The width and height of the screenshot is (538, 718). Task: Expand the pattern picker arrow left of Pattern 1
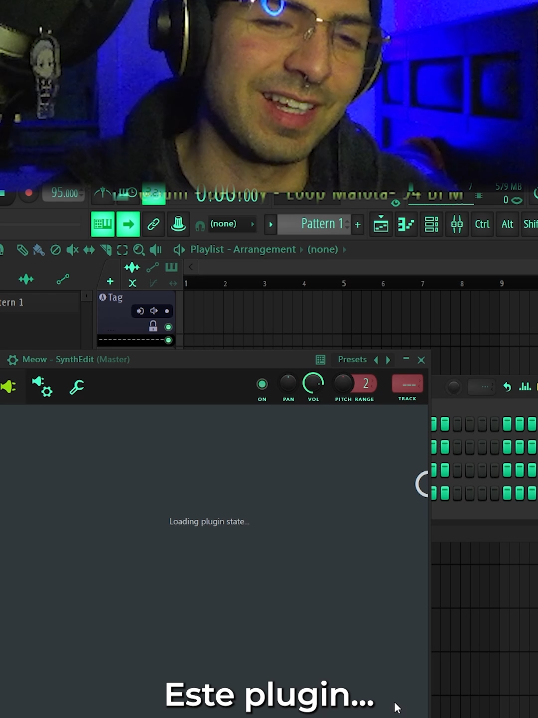coord(270,224)
